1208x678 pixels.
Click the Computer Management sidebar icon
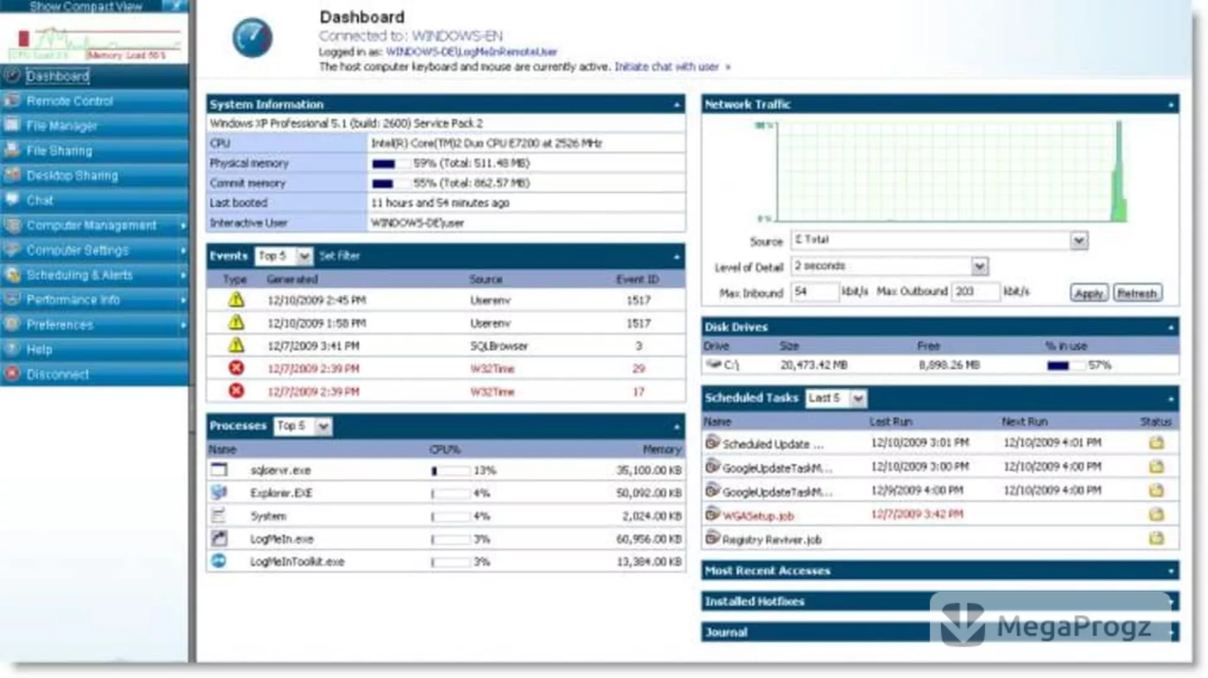pyautogui.click(x=12, y=224)
